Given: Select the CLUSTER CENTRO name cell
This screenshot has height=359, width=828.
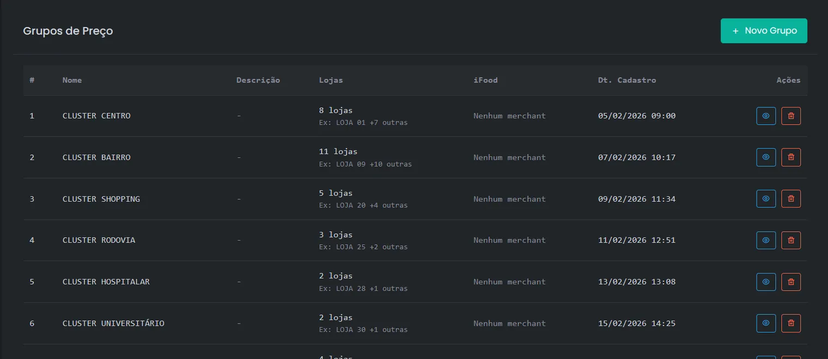Looking at the screenshot, I should click(96, 116).
